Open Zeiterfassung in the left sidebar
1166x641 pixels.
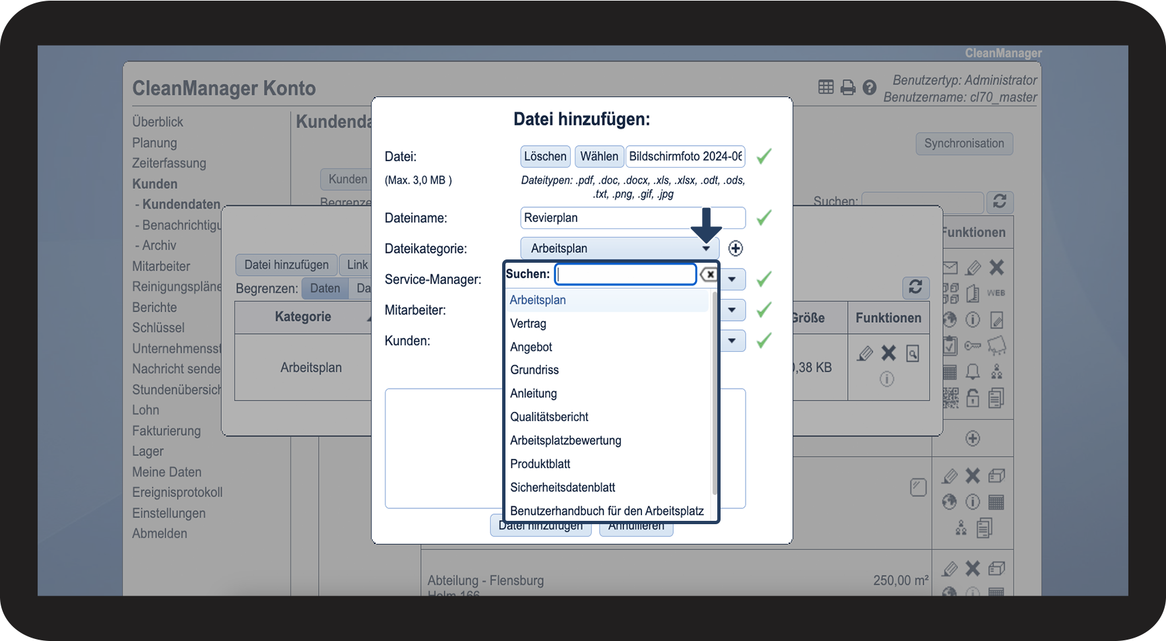pos(169,163)
